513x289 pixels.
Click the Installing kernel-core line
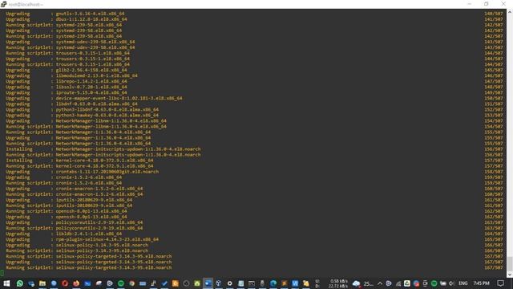pyautogui.click(x=79, y=161)
